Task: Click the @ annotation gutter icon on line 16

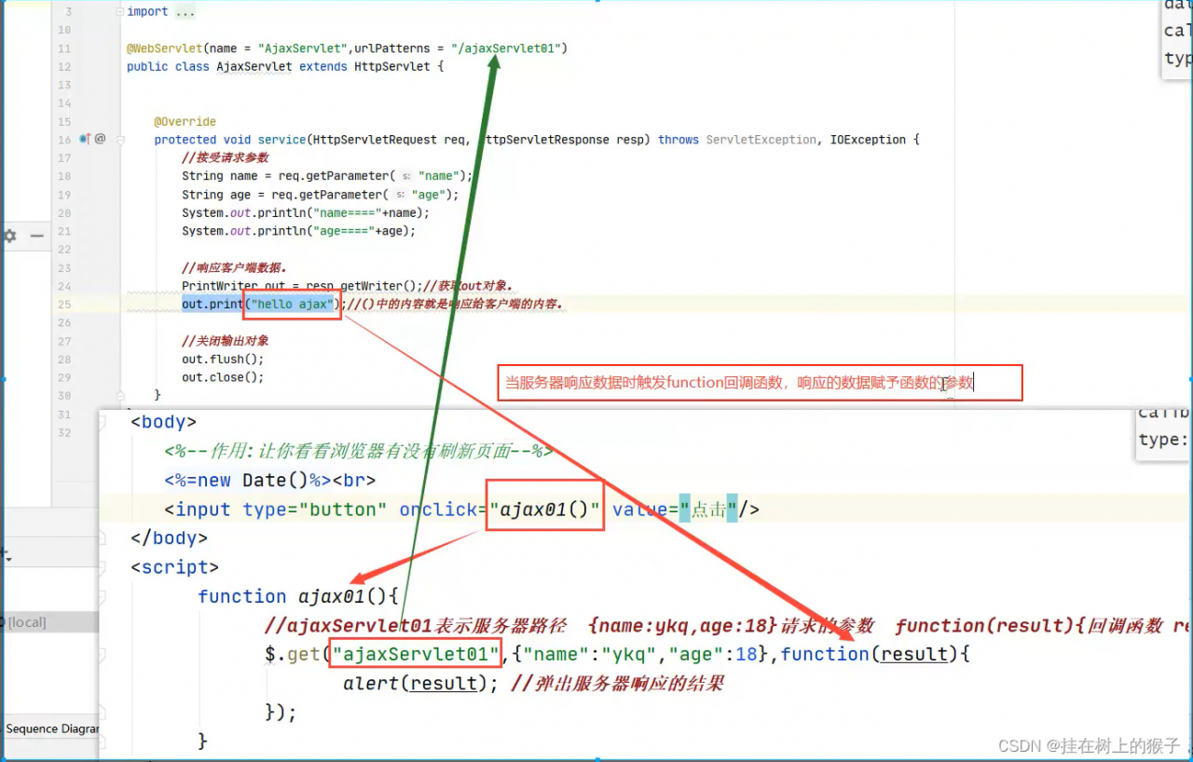Action: pos(99,138)
